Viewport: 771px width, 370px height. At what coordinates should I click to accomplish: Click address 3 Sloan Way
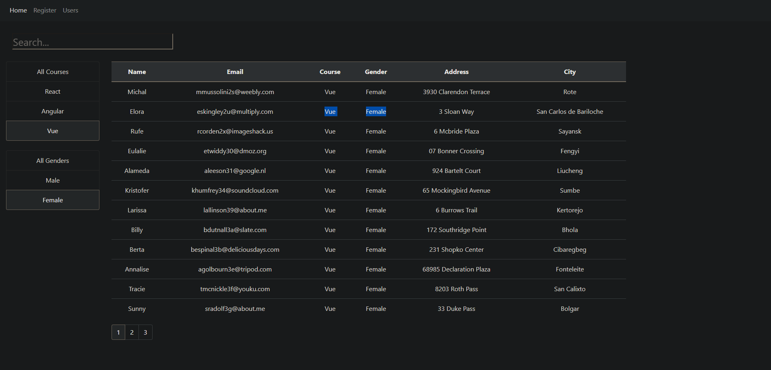pos(457,112)
